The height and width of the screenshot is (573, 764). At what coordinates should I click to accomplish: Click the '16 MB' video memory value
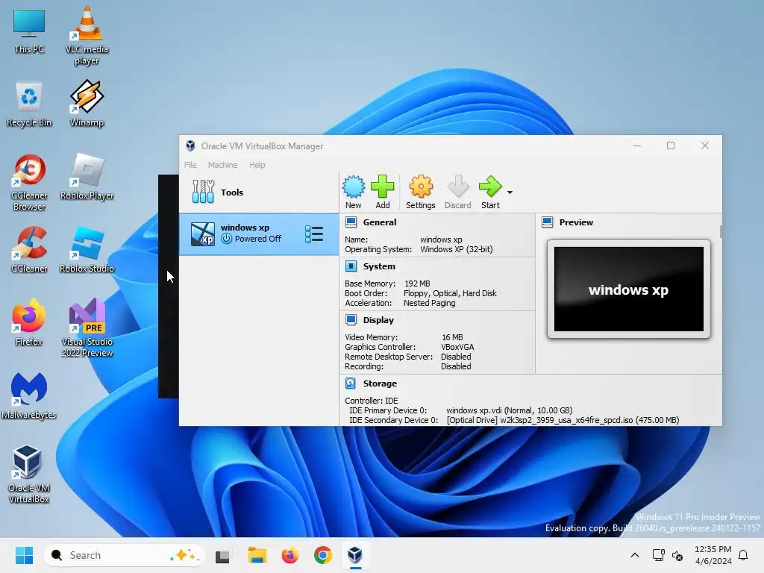tap(452, 337)
